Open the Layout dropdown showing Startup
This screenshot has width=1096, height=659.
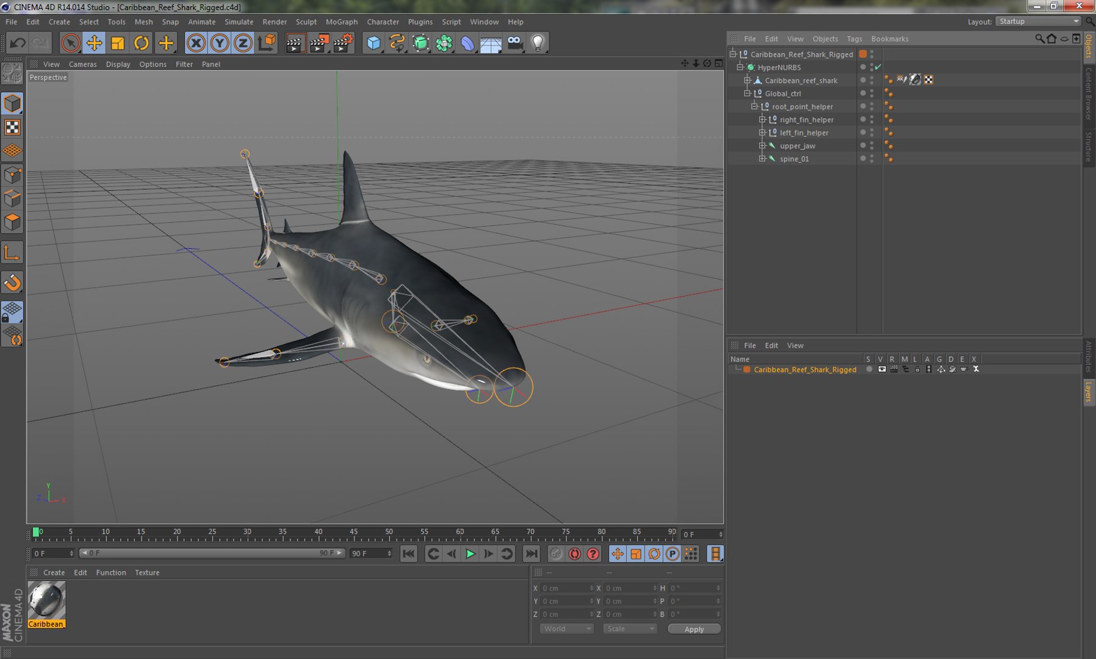[x=1039, y=21]
